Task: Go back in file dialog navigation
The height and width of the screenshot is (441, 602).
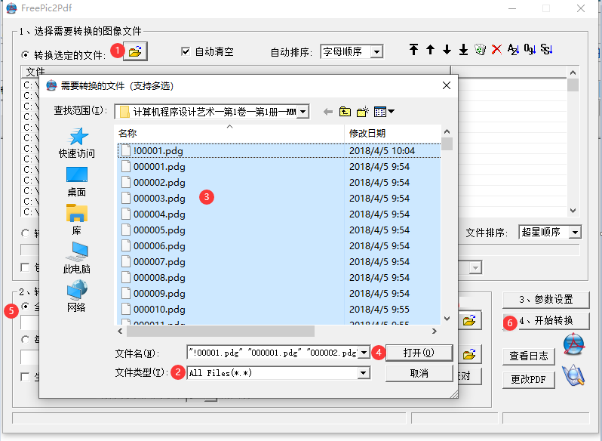Action: pos(328,112)
